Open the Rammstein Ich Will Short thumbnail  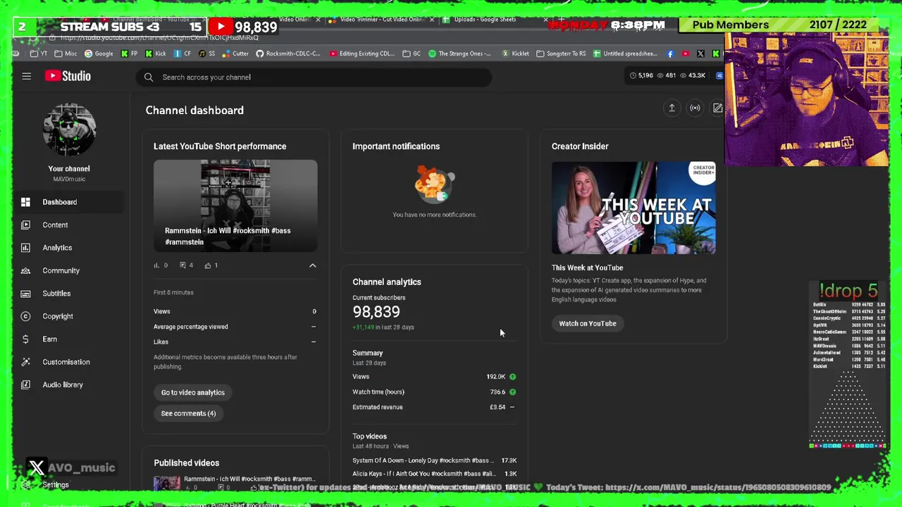[x=235, y=206]
